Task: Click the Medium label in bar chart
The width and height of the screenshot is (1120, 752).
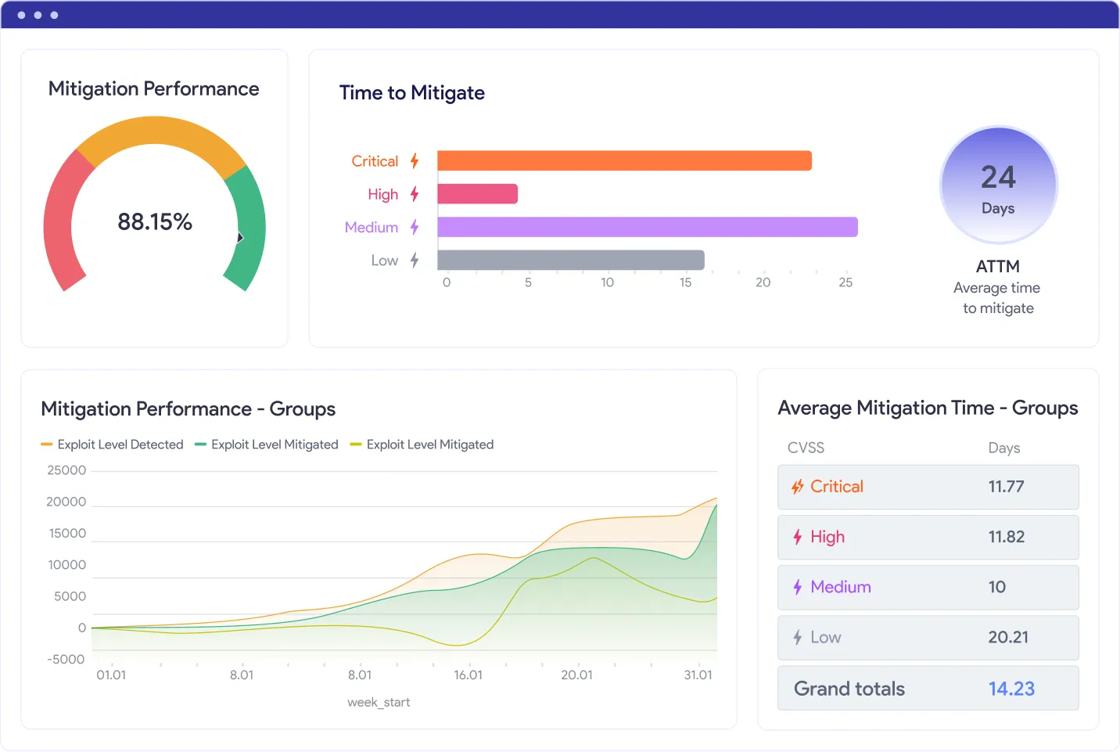Action: click(372, 227)
